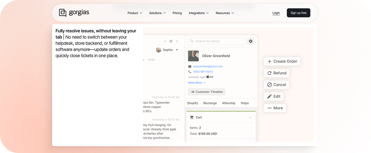This screenshot has height=153, width=371.
Task: Click the oligreenfield@email.com address
Action: [208, 66]
